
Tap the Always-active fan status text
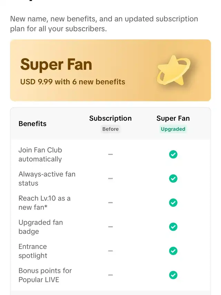(x=47, y=178)
